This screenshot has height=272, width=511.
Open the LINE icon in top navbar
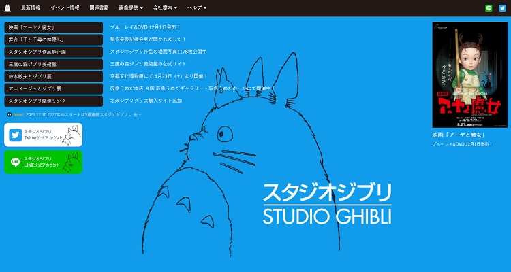(x=489, y=8)
